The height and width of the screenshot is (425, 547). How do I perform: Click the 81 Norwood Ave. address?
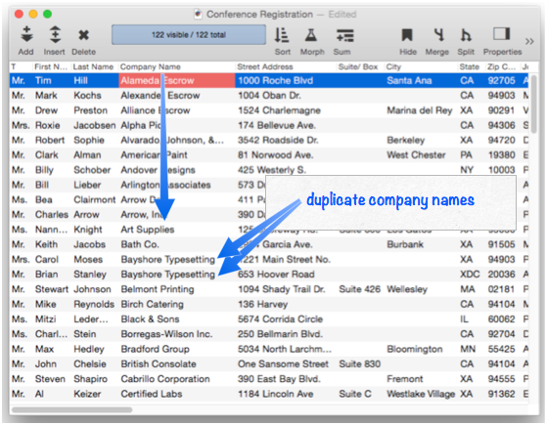click(x=276, y=155)
